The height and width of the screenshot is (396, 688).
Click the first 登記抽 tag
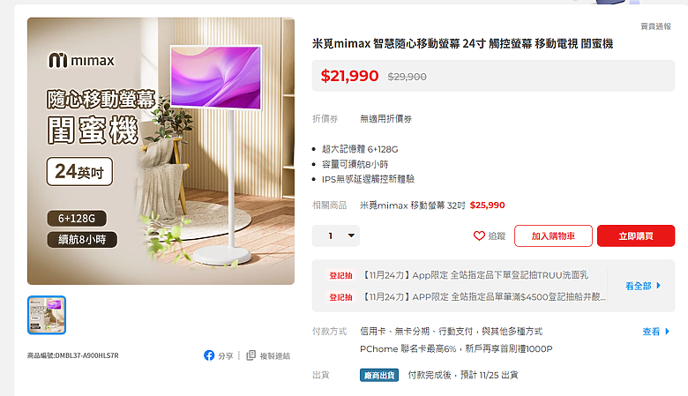(340, 275)
